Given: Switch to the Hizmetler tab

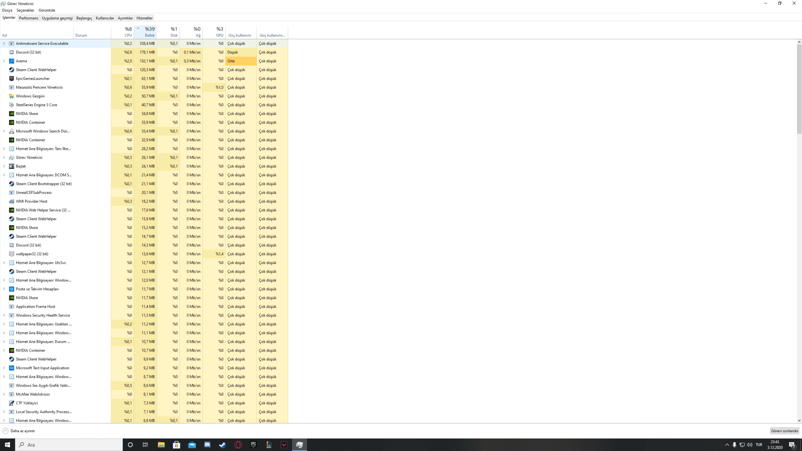Looking at the screenshot, I should coord(145,18).
